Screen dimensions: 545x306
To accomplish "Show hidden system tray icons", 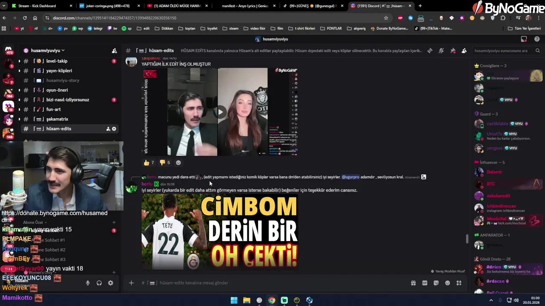I will click(491, 300).
